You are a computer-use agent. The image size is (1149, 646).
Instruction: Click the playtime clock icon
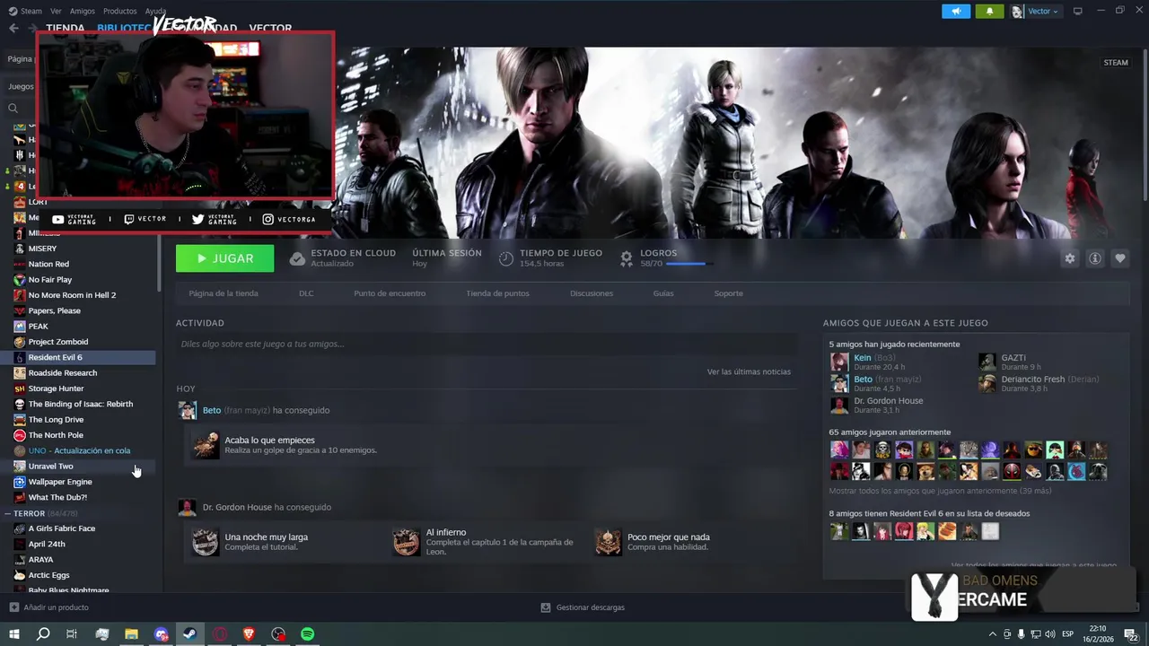(506, 258)
